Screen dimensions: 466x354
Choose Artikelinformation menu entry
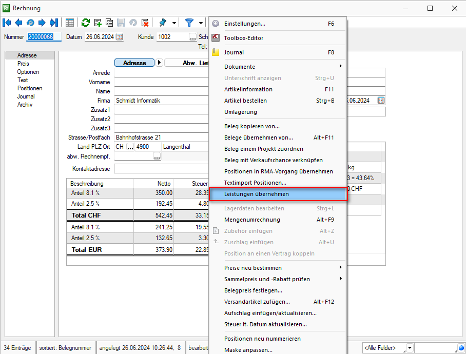[x=278, y=89]
